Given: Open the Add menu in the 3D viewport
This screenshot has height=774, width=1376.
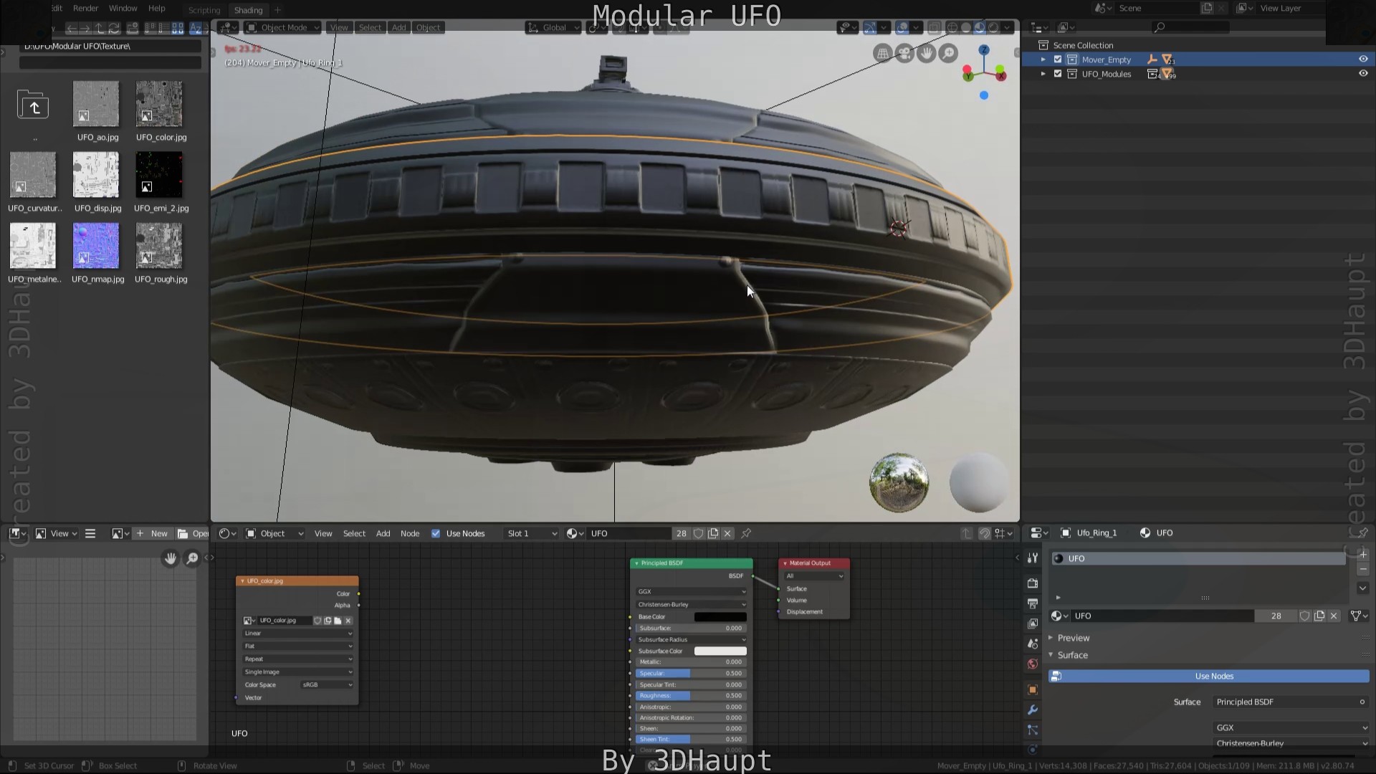Looking at the screenshot, I should pos(398,27).
